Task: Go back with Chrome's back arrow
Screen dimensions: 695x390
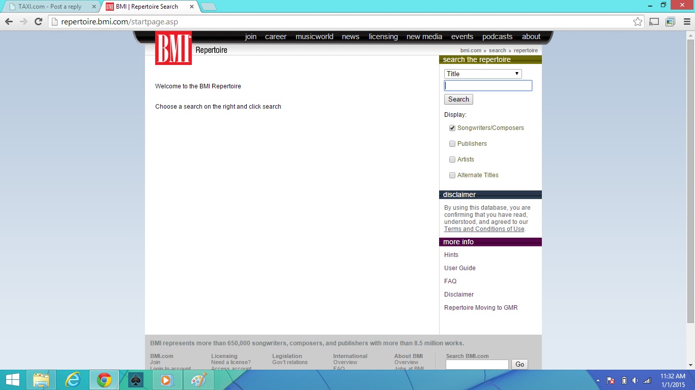Action: pyautogui.click(x=9, y=22)
